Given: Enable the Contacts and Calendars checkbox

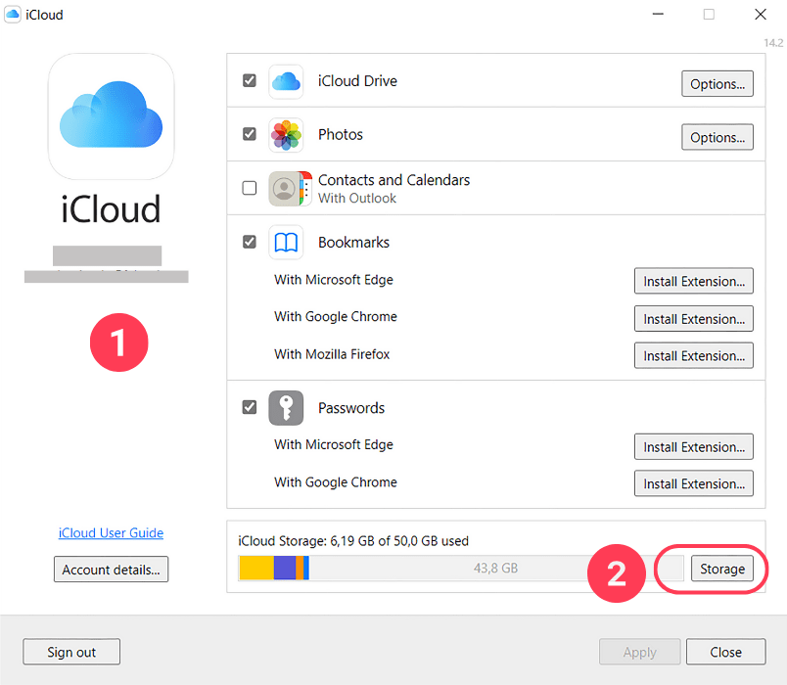Looking at the screenshot, I should (x=250, y=188).
